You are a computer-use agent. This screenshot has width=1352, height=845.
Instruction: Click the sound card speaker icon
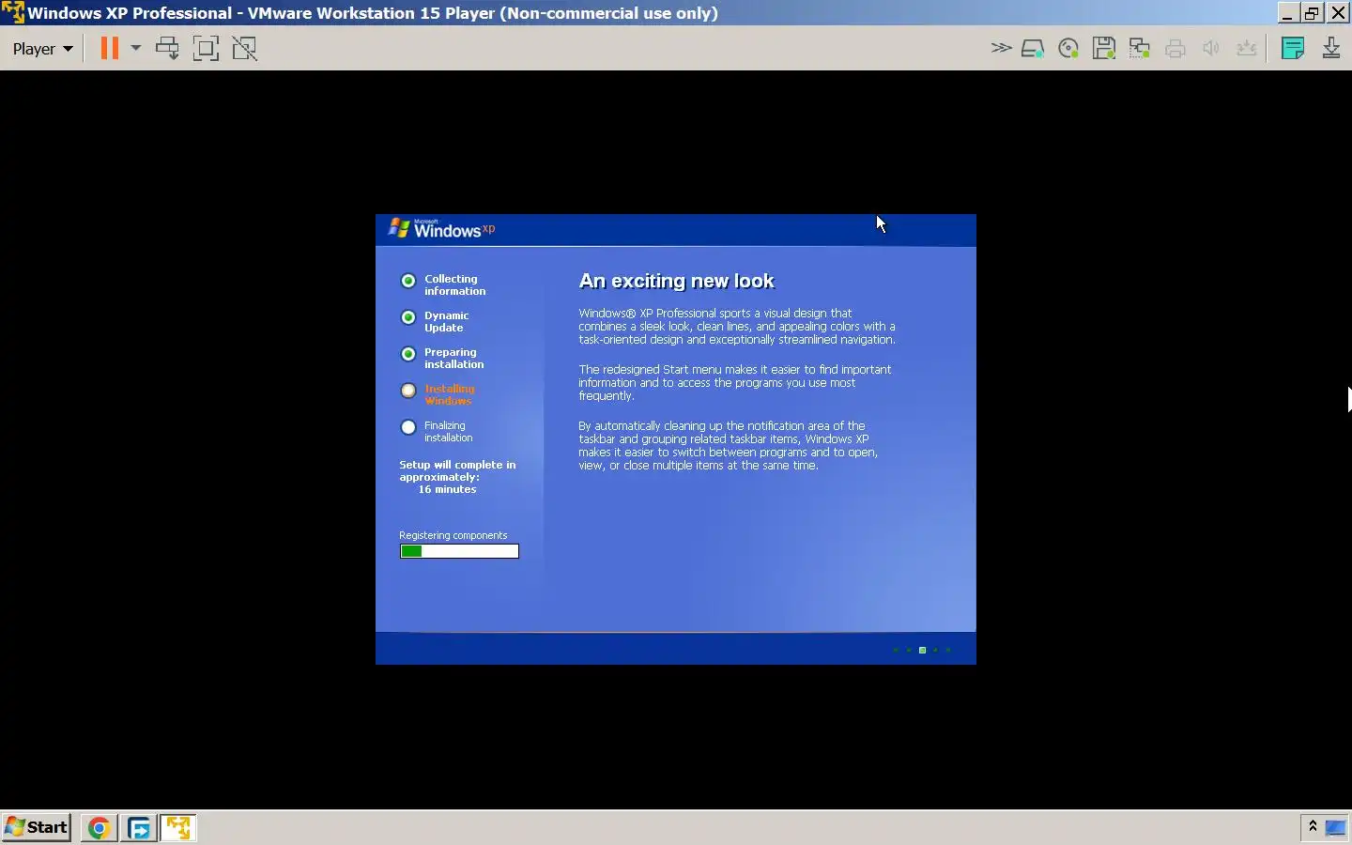pyautogui.click(x=1211, y=49)
